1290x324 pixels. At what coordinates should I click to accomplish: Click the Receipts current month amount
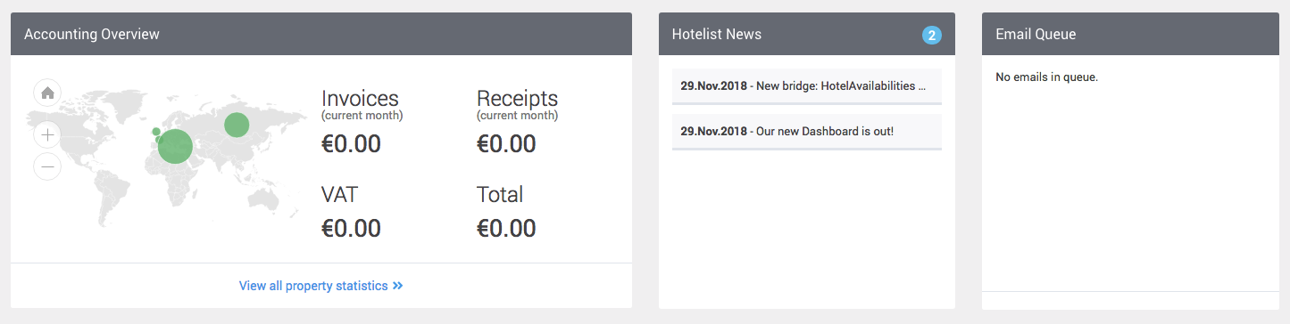coord(506,144)
